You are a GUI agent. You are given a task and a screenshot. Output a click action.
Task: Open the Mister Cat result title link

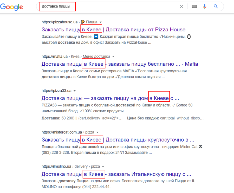click(118, 140)
